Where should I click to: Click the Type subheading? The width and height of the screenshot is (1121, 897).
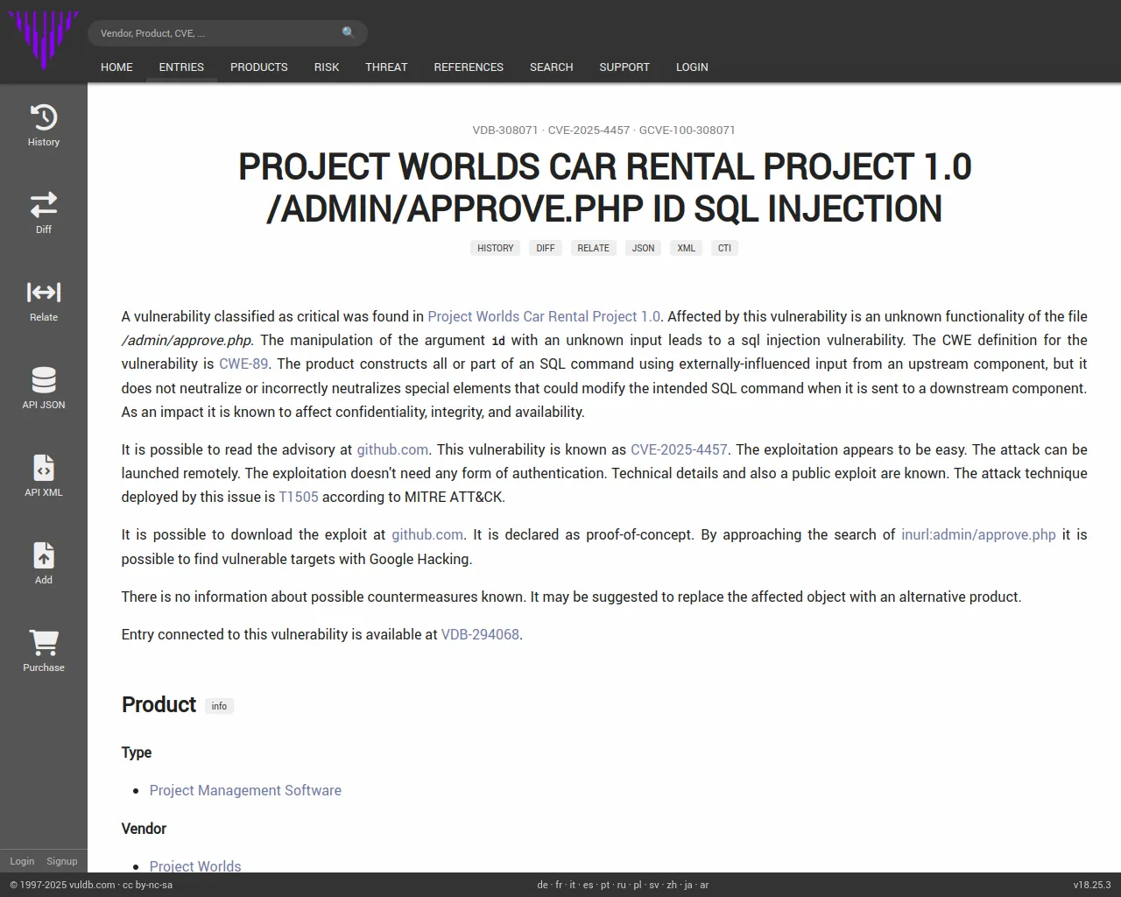pyautogui.click(x=137, y=752)
